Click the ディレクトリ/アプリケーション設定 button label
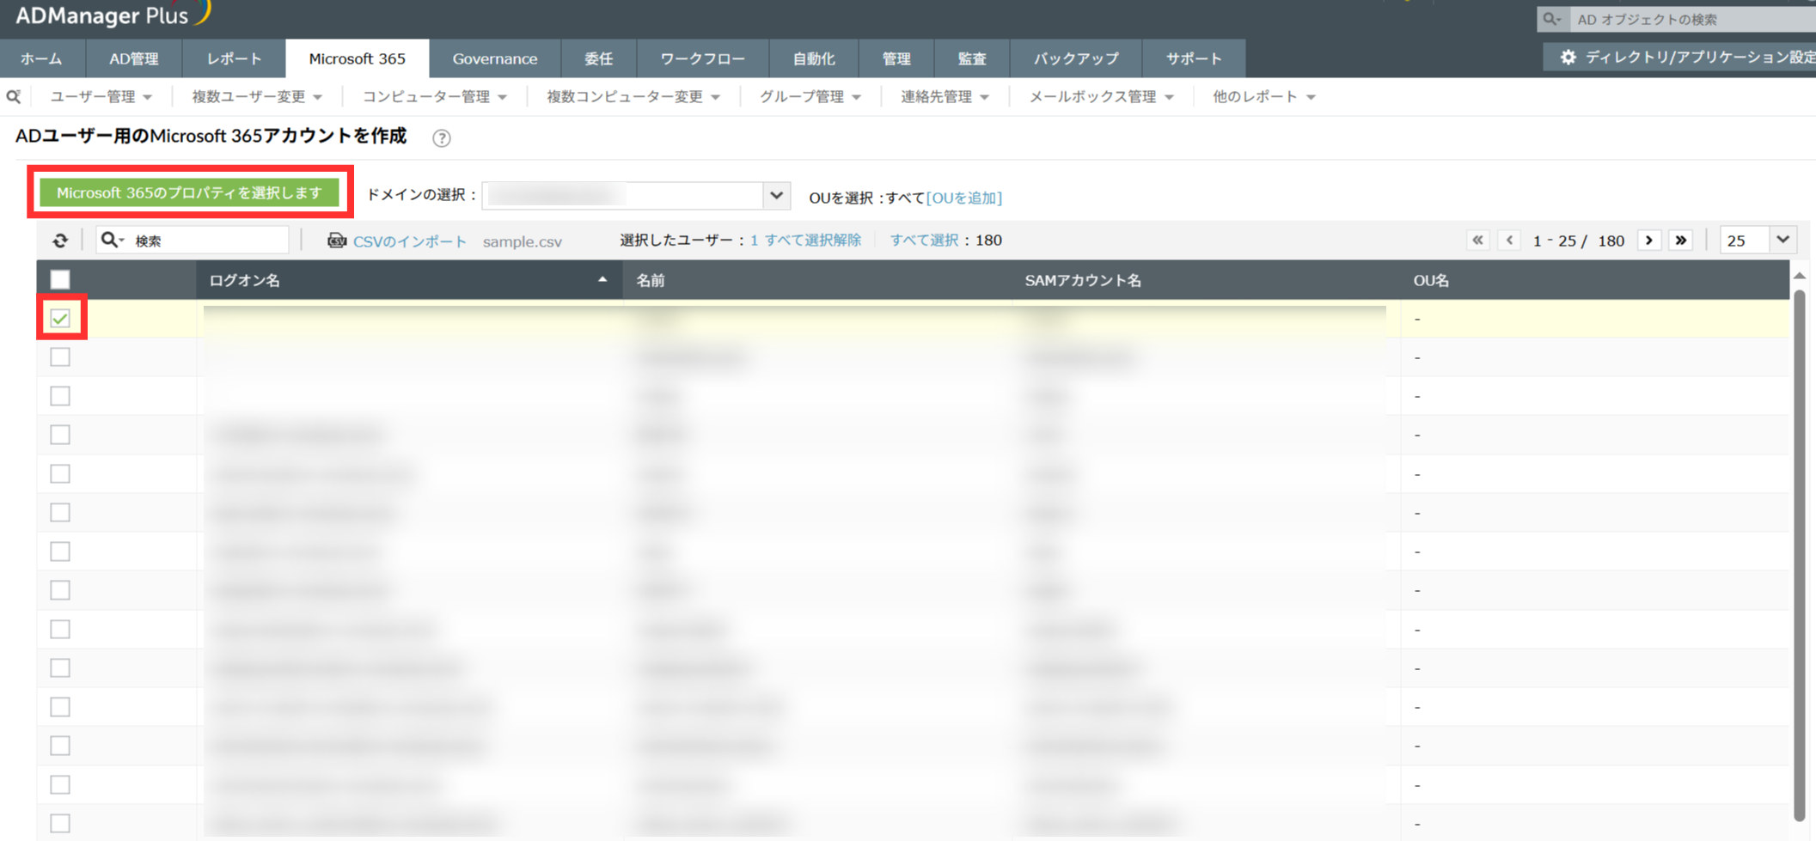This screenshot has height=841, width=1816. pos(1700,58)
